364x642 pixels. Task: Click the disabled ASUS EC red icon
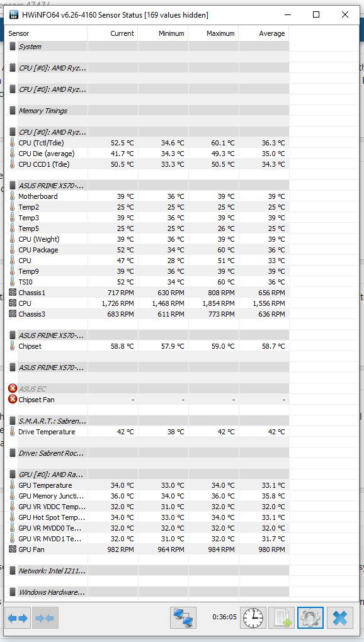pos(13,388)
